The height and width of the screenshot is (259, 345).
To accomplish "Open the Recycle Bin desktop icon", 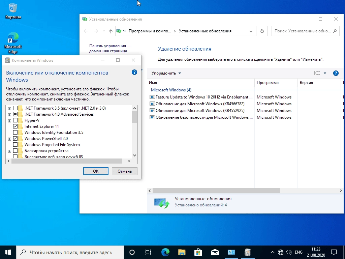I will (x=13, y=11).
